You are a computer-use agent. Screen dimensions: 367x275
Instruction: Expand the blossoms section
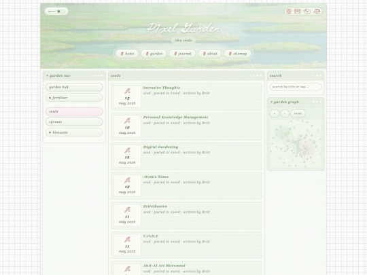tap(74, 132)
